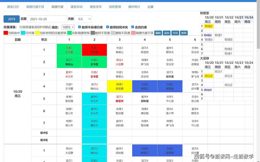Click the pink 调课代课不排 legend swatch

click(x=133, y=33)
